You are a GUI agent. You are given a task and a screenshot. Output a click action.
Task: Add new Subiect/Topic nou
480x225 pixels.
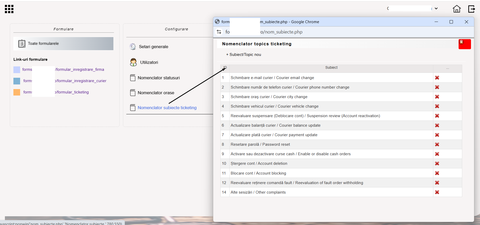(244, 55)
